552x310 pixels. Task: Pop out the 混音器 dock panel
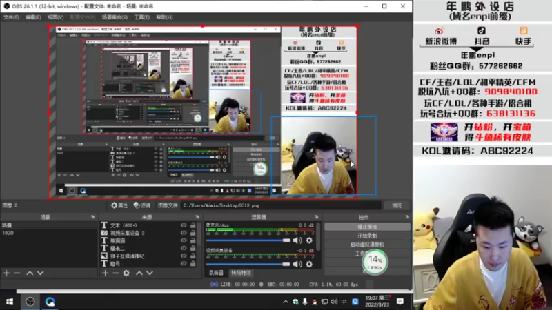click(317, 217)
